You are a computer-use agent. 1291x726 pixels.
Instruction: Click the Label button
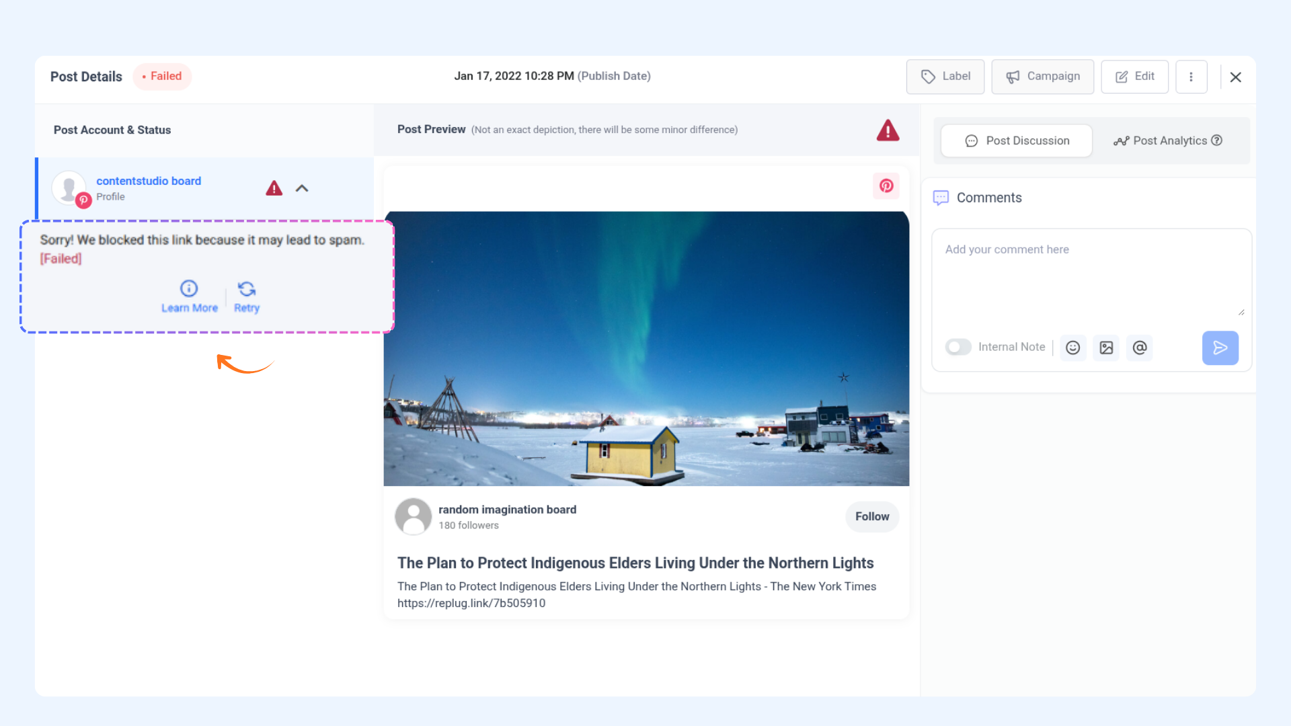tap(945, 77)
